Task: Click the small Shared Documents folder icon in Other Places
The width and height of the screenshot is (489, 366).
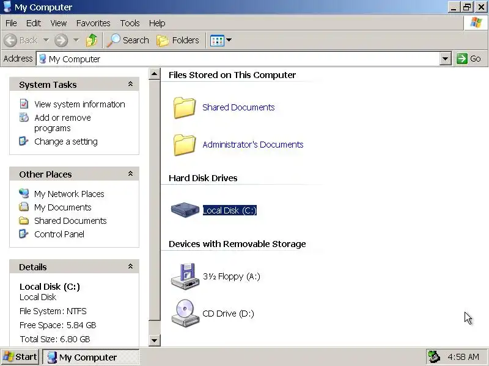Action: pos(24,220)
